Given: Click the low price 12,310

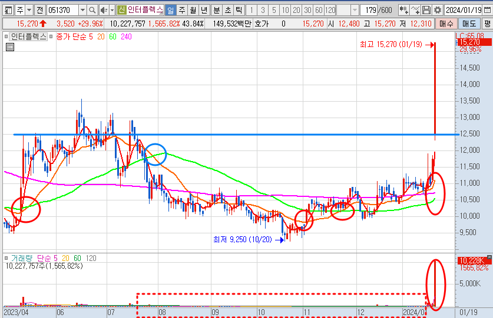Looking at the screenshot, I should click(x=421, y=24).
